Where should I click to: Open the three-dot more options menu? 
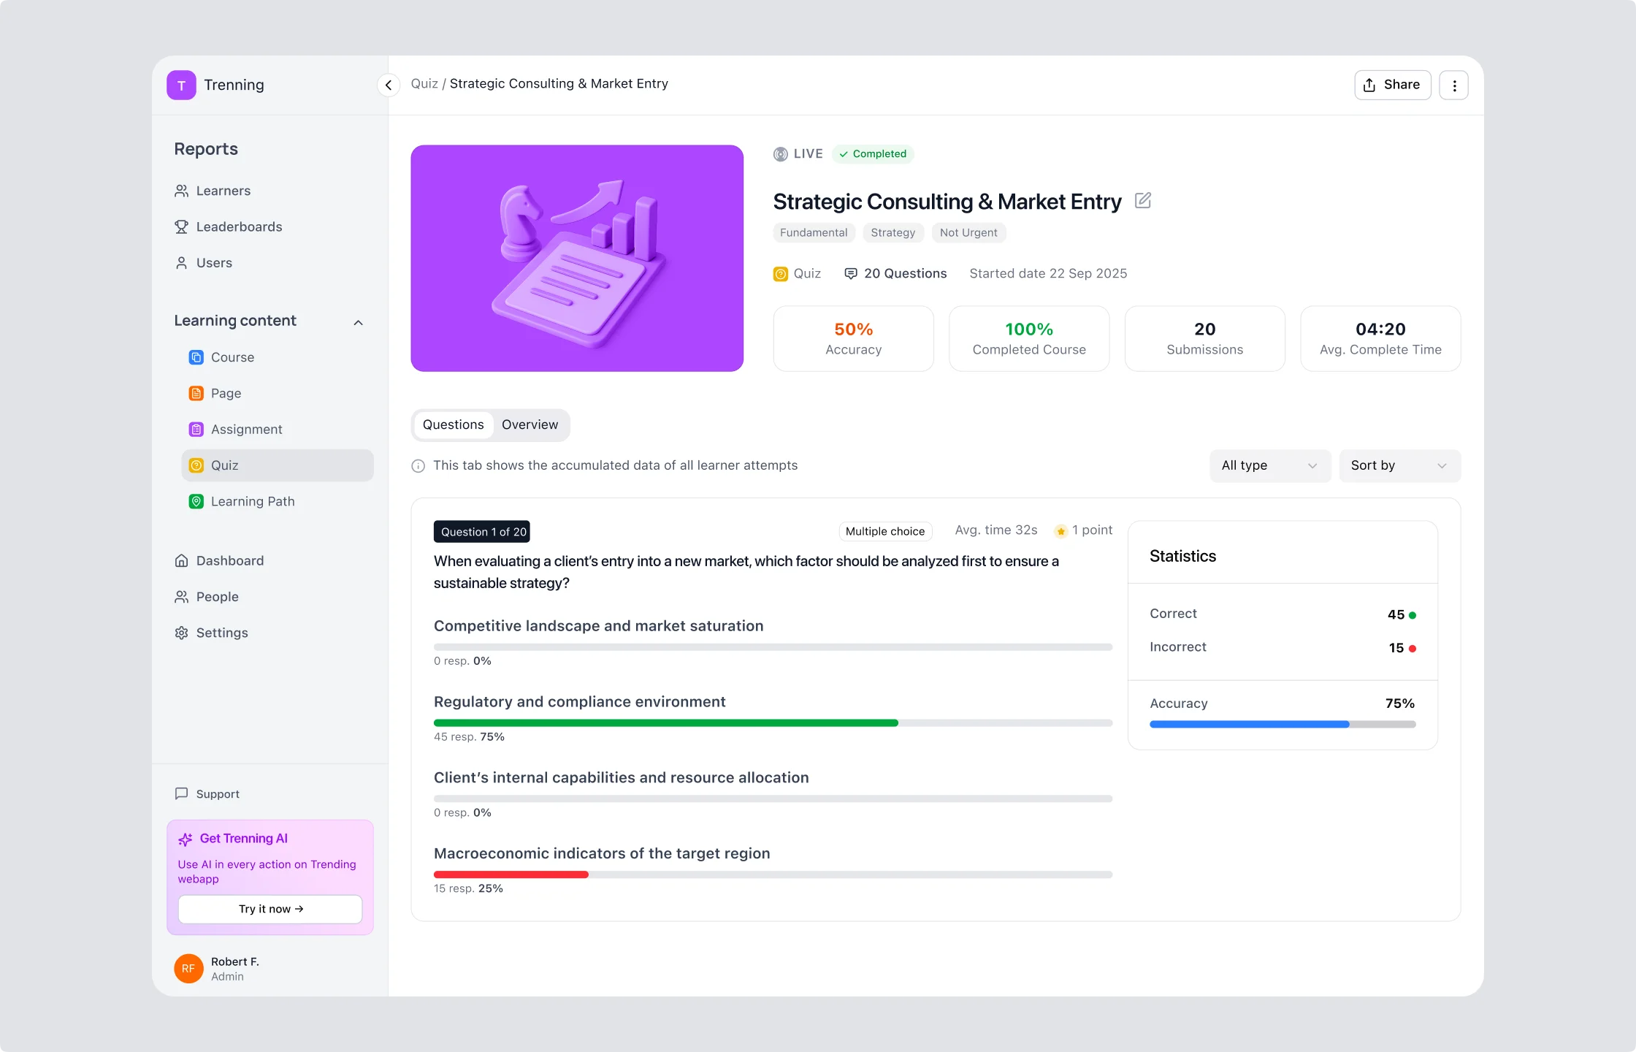click(1453, 85)
